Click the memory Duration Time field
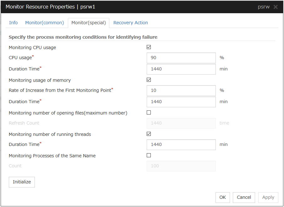The height and width of the screenshot is (207, 284). (x=181, y=102)
